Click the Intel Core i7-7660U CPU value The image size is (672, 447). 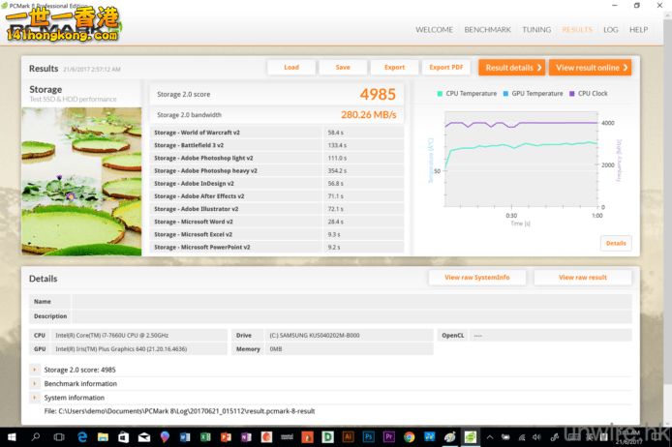pyautogui.click(x=112, y=335)
